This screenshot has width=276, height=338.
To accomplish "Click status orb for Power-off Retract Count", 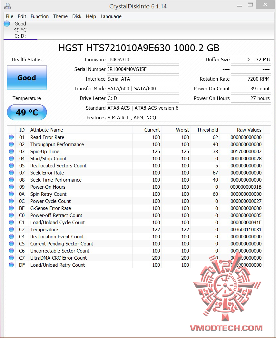I will click(11, 215).
